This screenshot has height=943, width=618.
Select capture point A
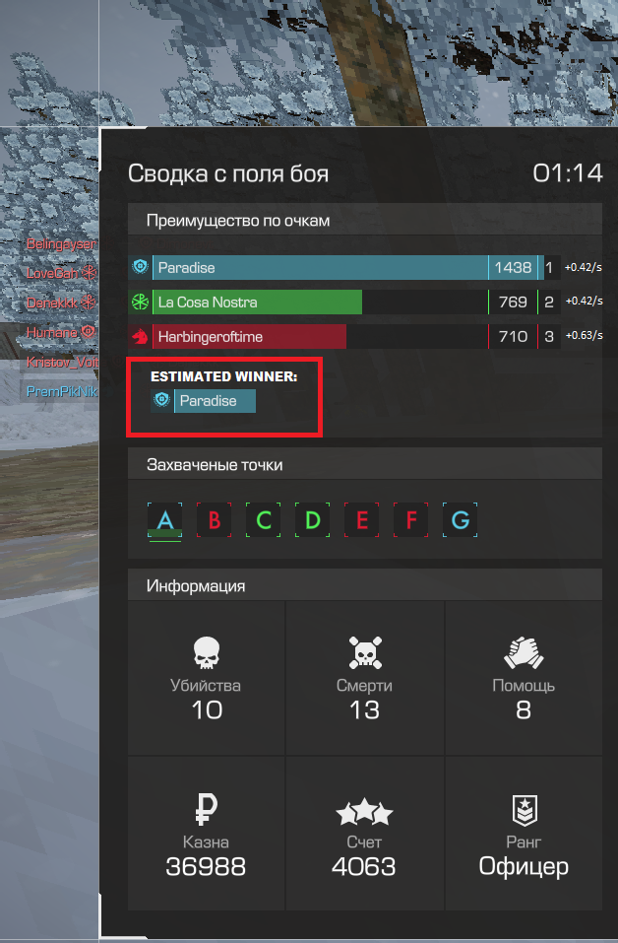click(164, 520)
